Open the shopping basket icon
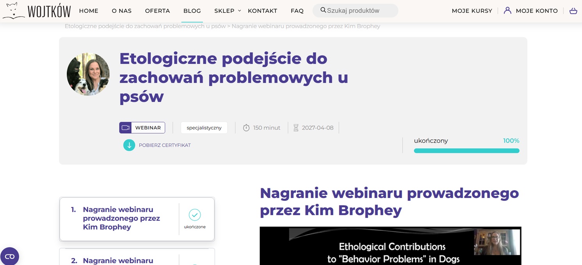 [x=573, y=11]
